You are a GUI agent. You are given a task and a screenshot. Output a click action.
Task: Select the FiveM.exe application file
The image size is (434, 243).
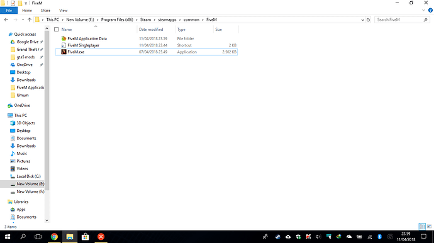146,52
